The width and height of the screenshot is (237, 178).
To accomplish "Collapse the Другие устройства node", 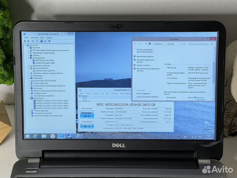I will 29,68.
